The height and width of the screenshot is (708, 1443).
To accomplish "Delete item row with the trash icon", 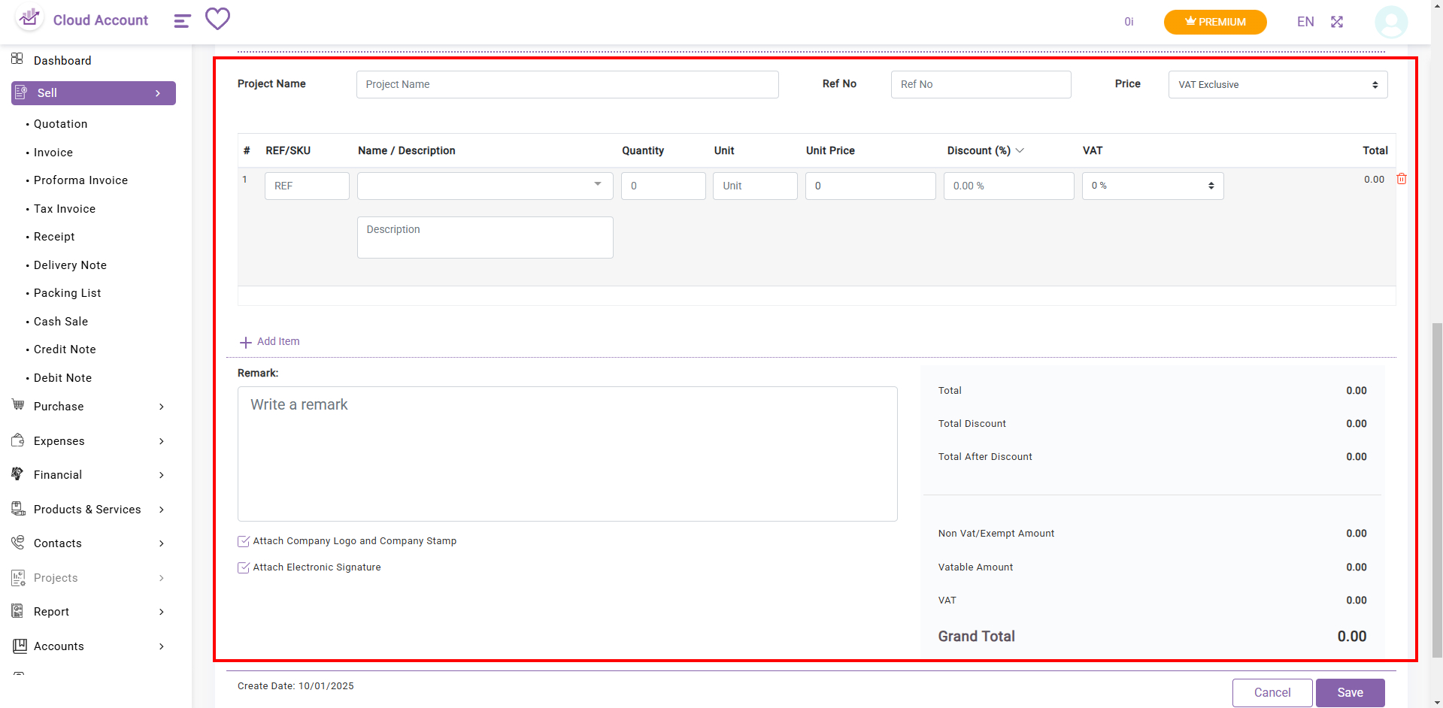I will click(1402, 179).
